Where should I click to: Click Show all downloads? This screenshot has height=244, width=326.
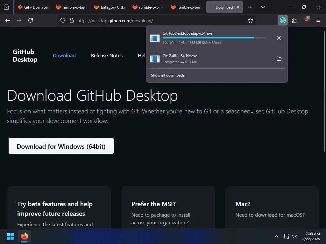[x=167, y=75]
